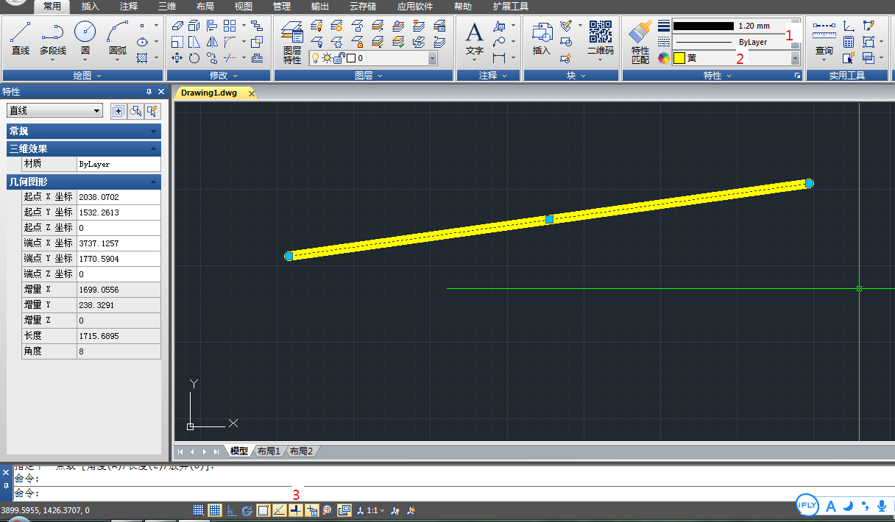Open the annotation scale 1:1 dropdown
The height and width of the screenshot is (522, 895).
tap(375, 510)
